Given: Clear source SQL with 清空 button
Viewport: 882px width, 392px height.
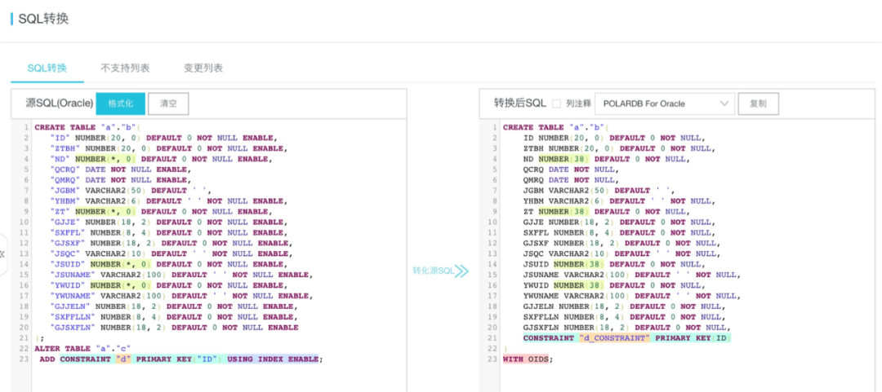Looking at the screenshot, I should point(168,104).
